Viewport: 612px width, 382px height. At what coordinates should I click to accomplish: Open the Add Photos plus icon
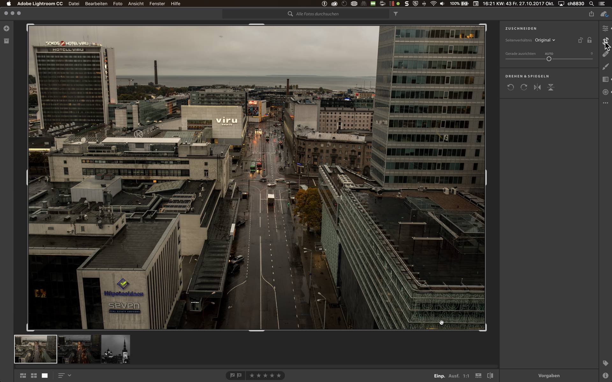[x=6, y=28]
